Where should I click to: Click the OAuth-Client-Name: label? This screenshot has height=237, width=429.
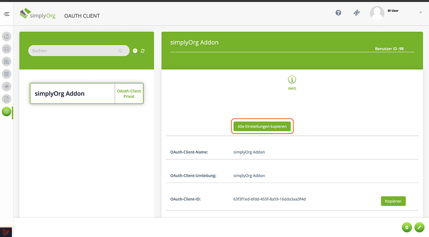pos(189,152)
